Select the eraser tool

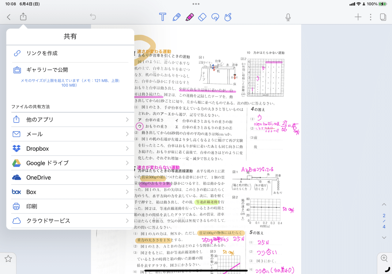click(x=202, y=17)
